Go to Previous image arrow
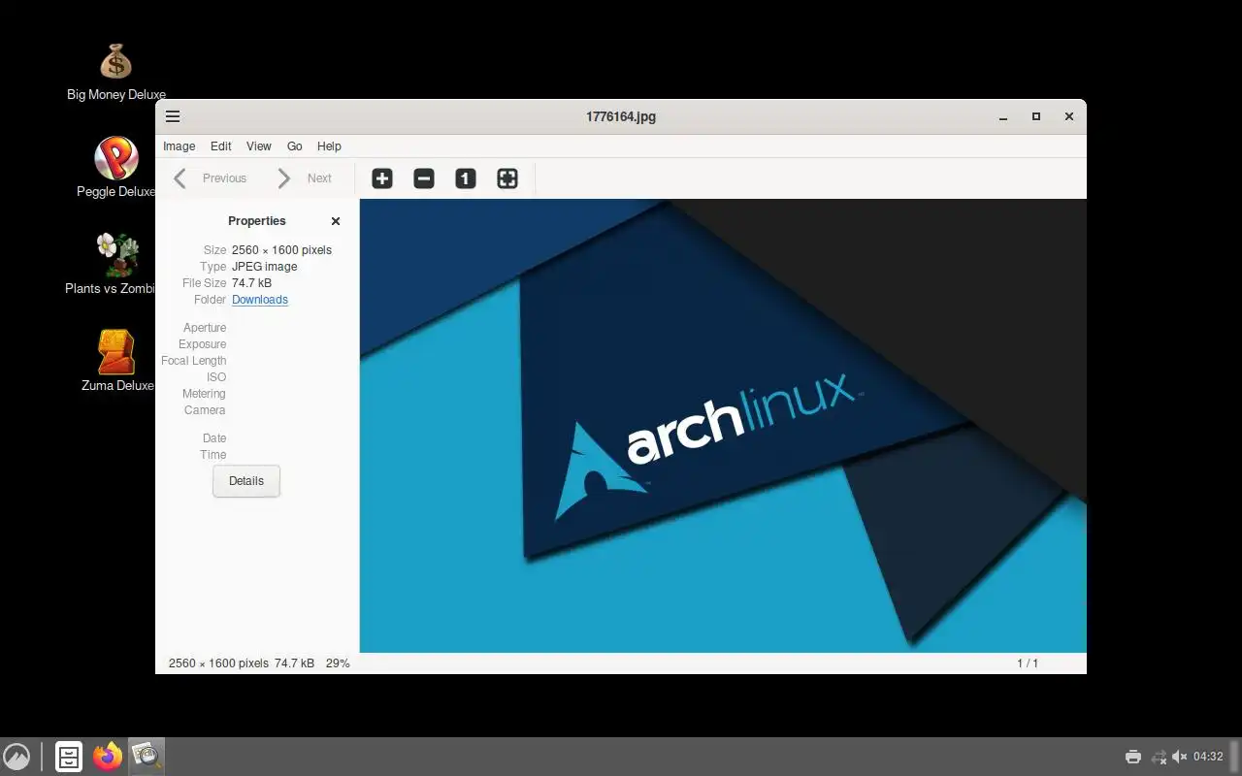 [180, 178]
